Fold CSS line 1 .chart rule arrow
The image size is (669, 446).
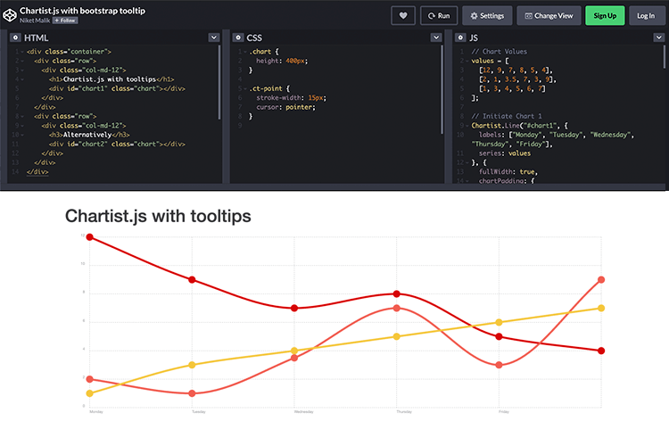pyautogui.click(x=245, y=52)
